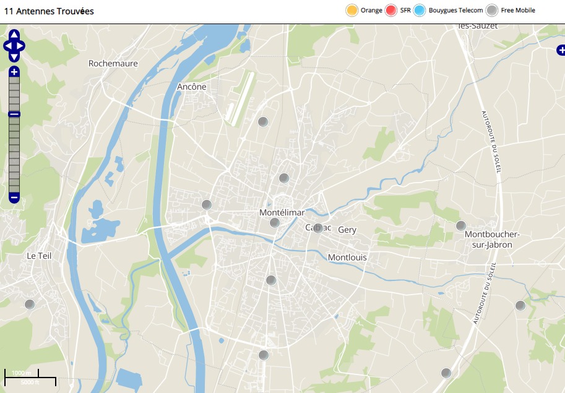565x393 pixels.
Task: Click the SFR legend label
Action: click(x=405, y=10)
